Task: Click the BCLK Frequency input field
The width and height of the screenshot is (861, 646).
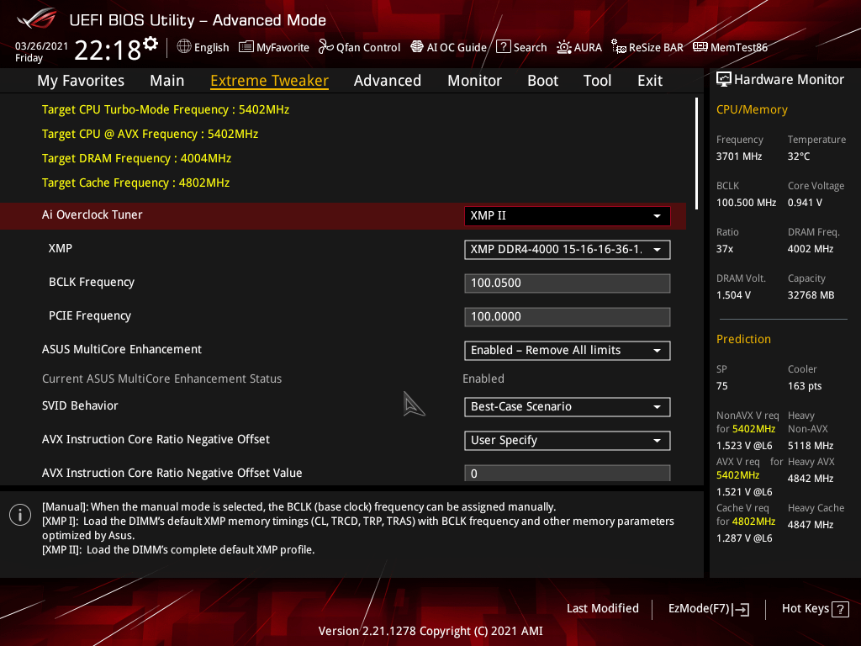Action: tap(568, 283)
